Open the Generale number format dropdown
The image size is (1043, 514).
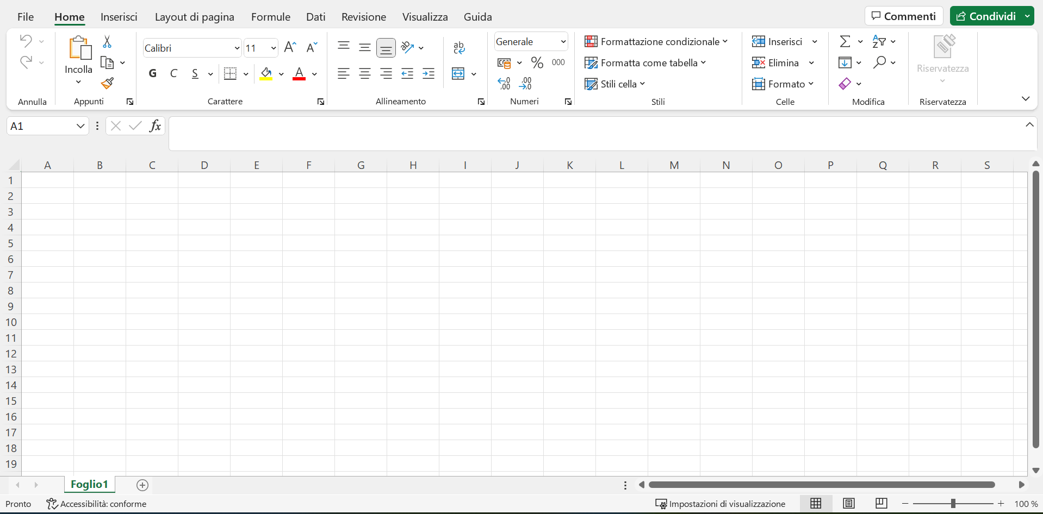click(563, 42)
